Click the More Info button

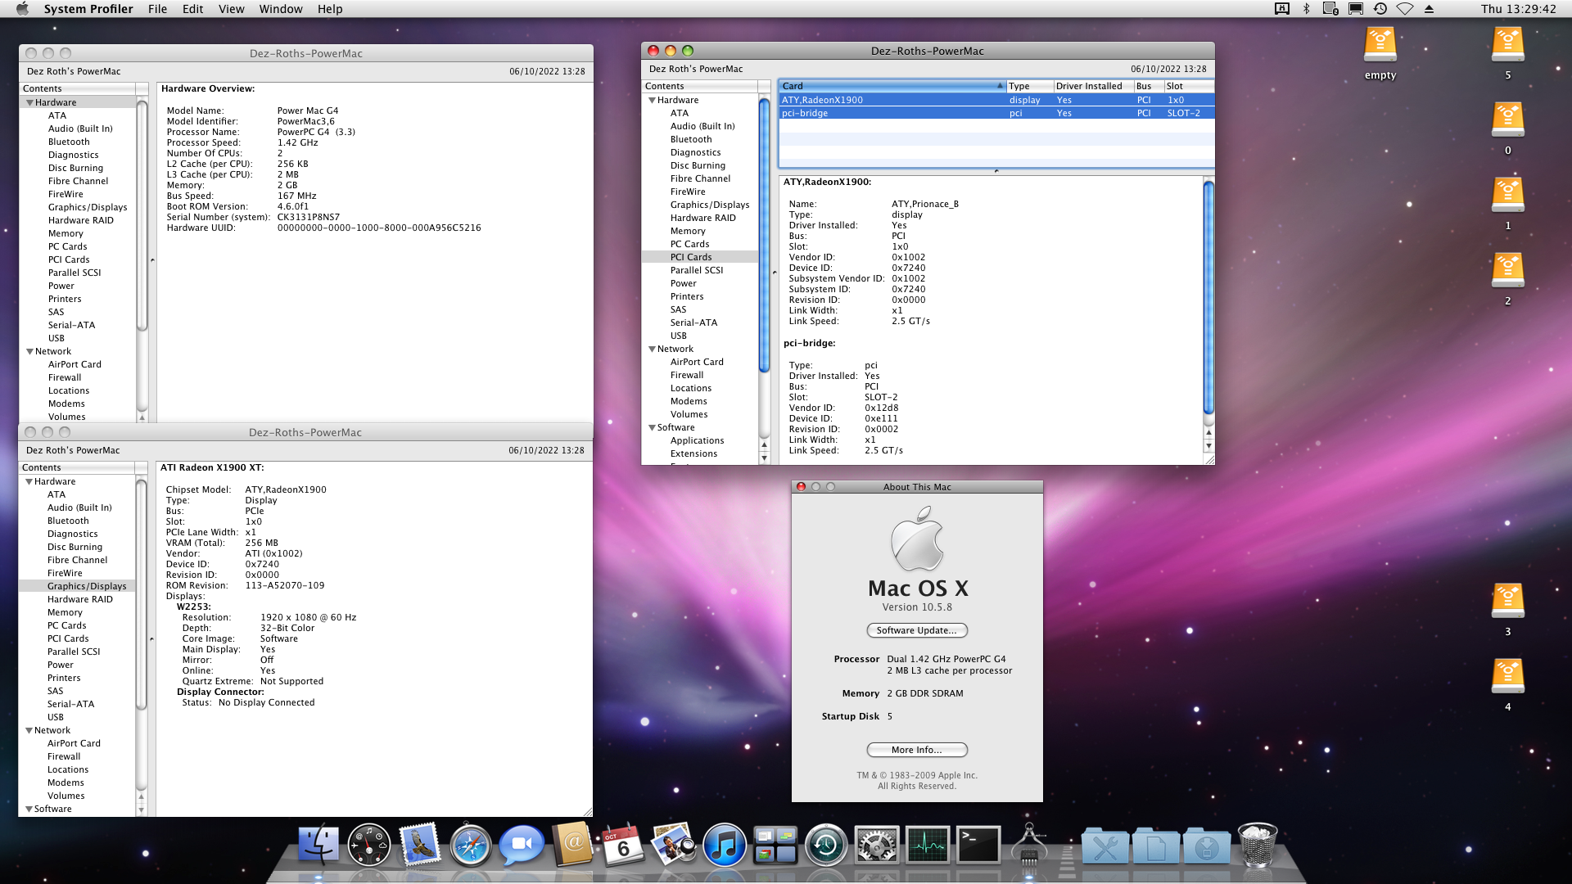[916, 750]
